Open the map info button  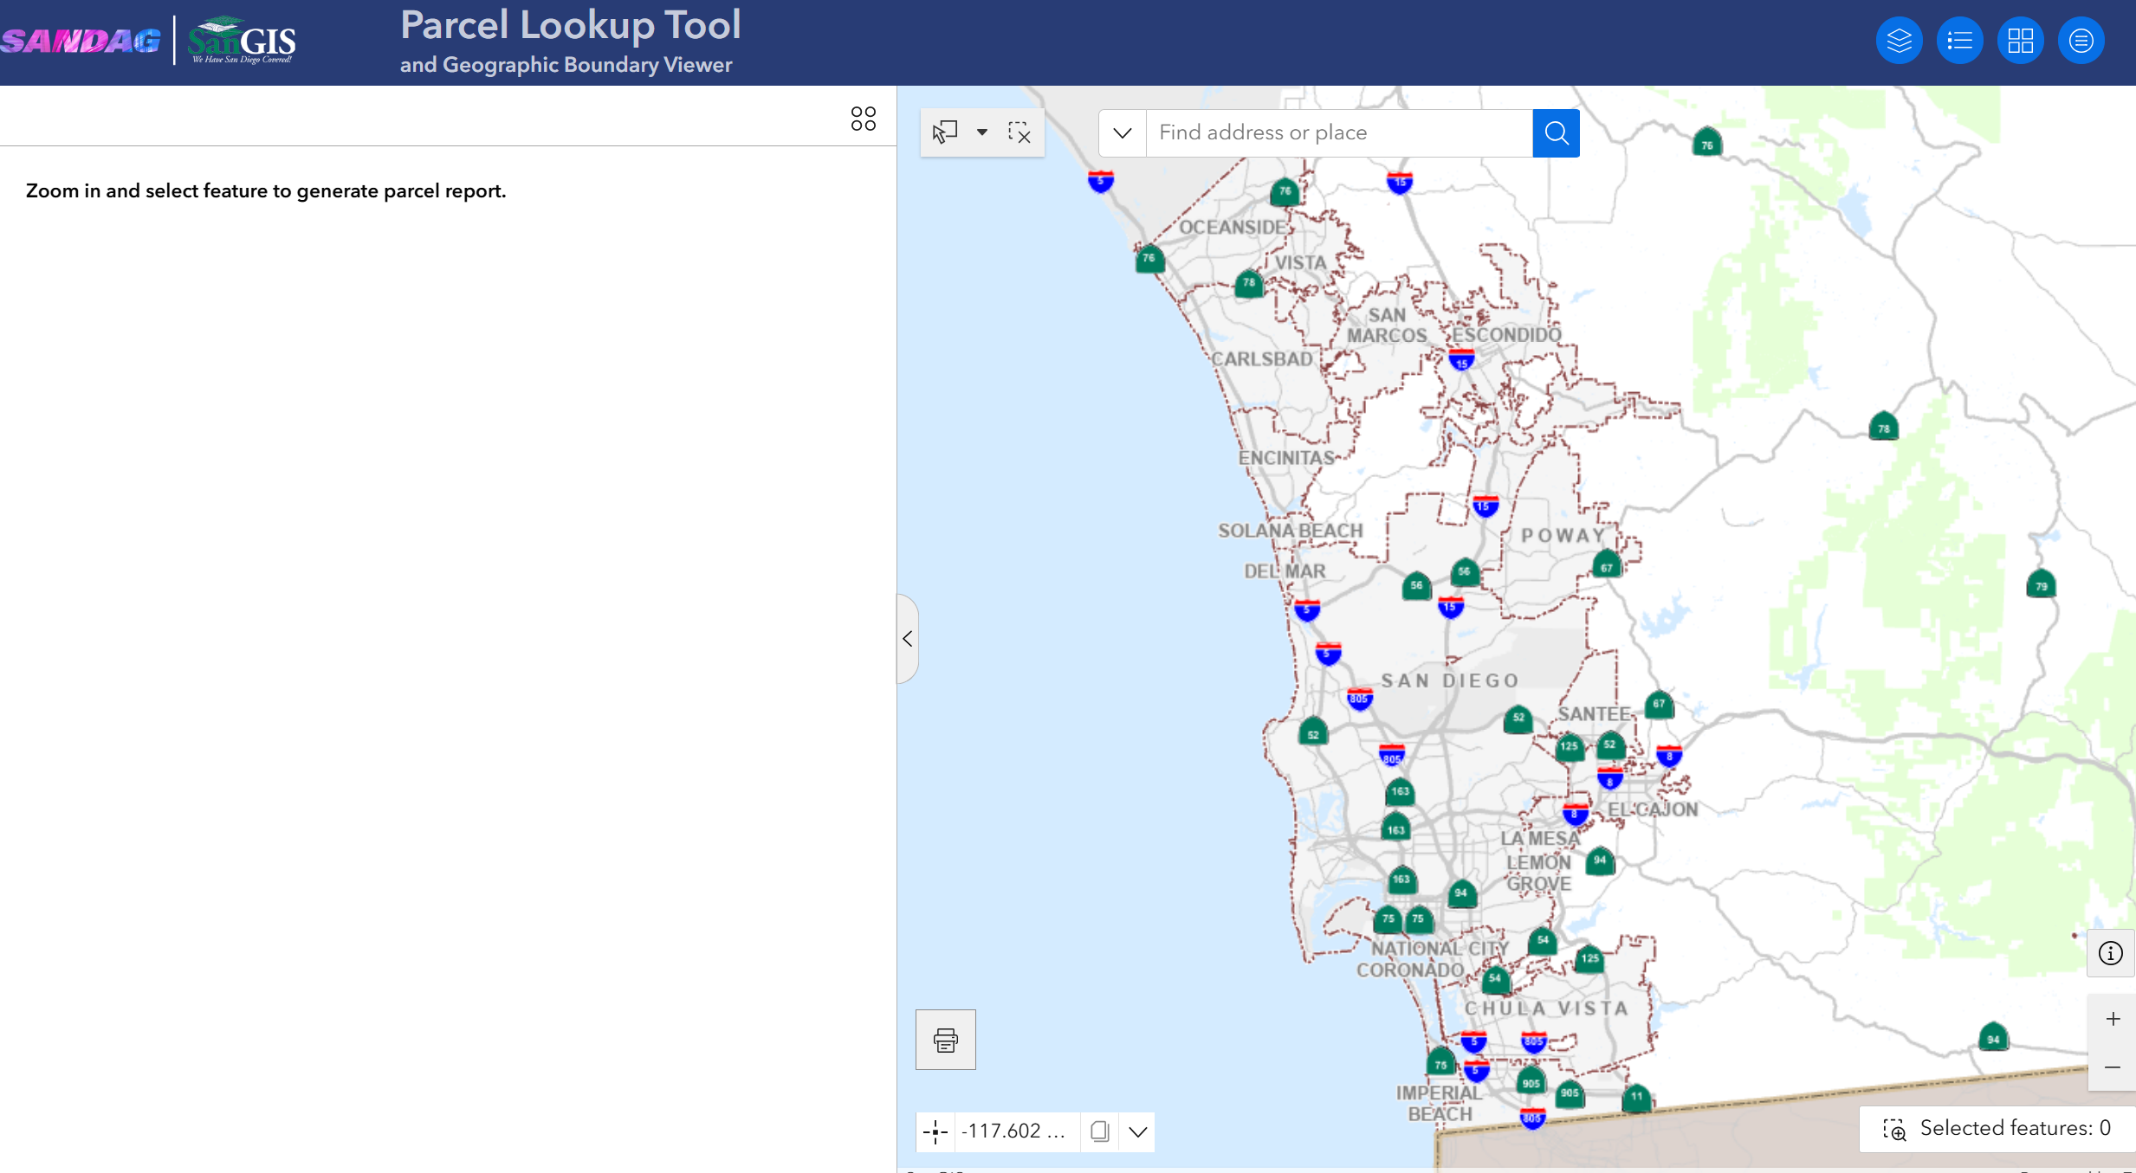point(2111,953)
